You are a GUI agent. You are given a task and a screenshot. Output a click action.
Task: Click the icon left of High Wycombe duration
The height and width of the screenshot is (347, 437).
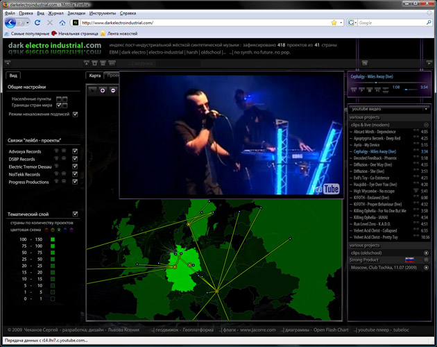[x=415, y=191]
